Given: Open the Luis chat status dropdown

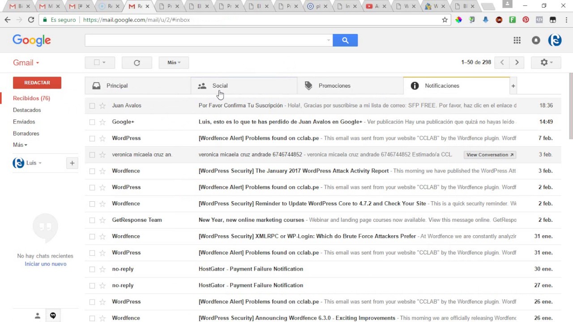Looking at the screenshot, I should coord(34,163).
